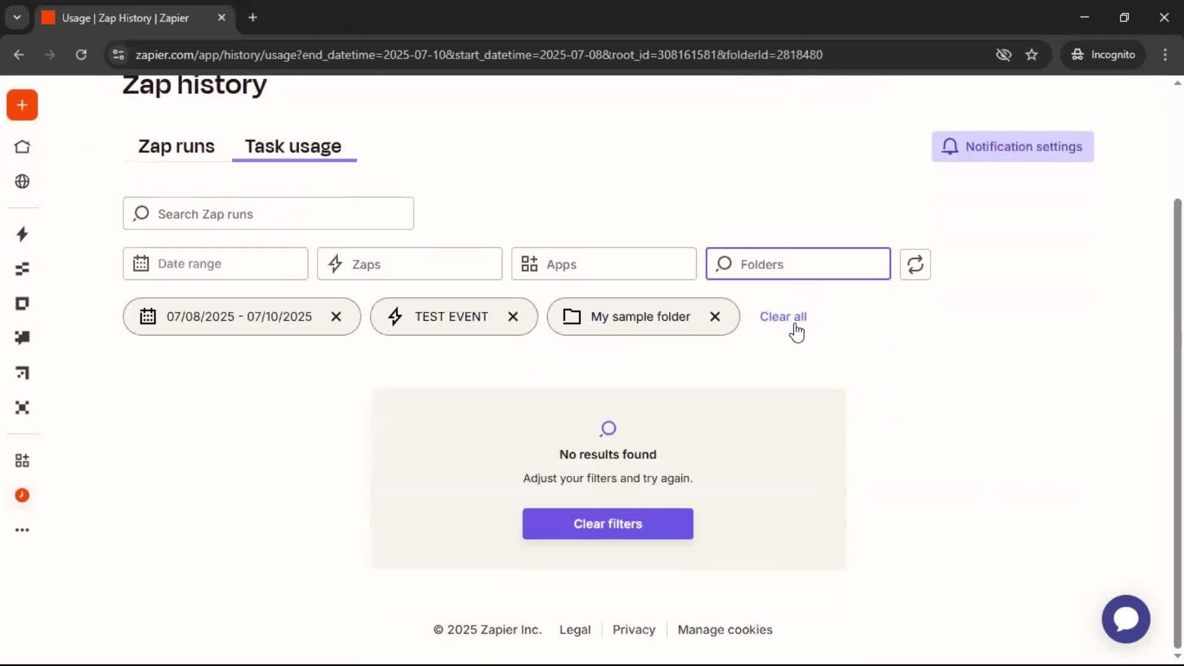
Task: Open the Legal footer link
Action: [575, 630]
